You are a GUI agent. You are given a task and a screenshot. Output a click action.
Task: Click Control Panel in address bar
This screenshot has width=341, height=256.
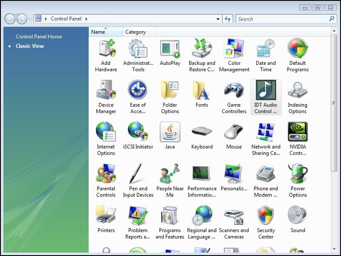(66, 19)
